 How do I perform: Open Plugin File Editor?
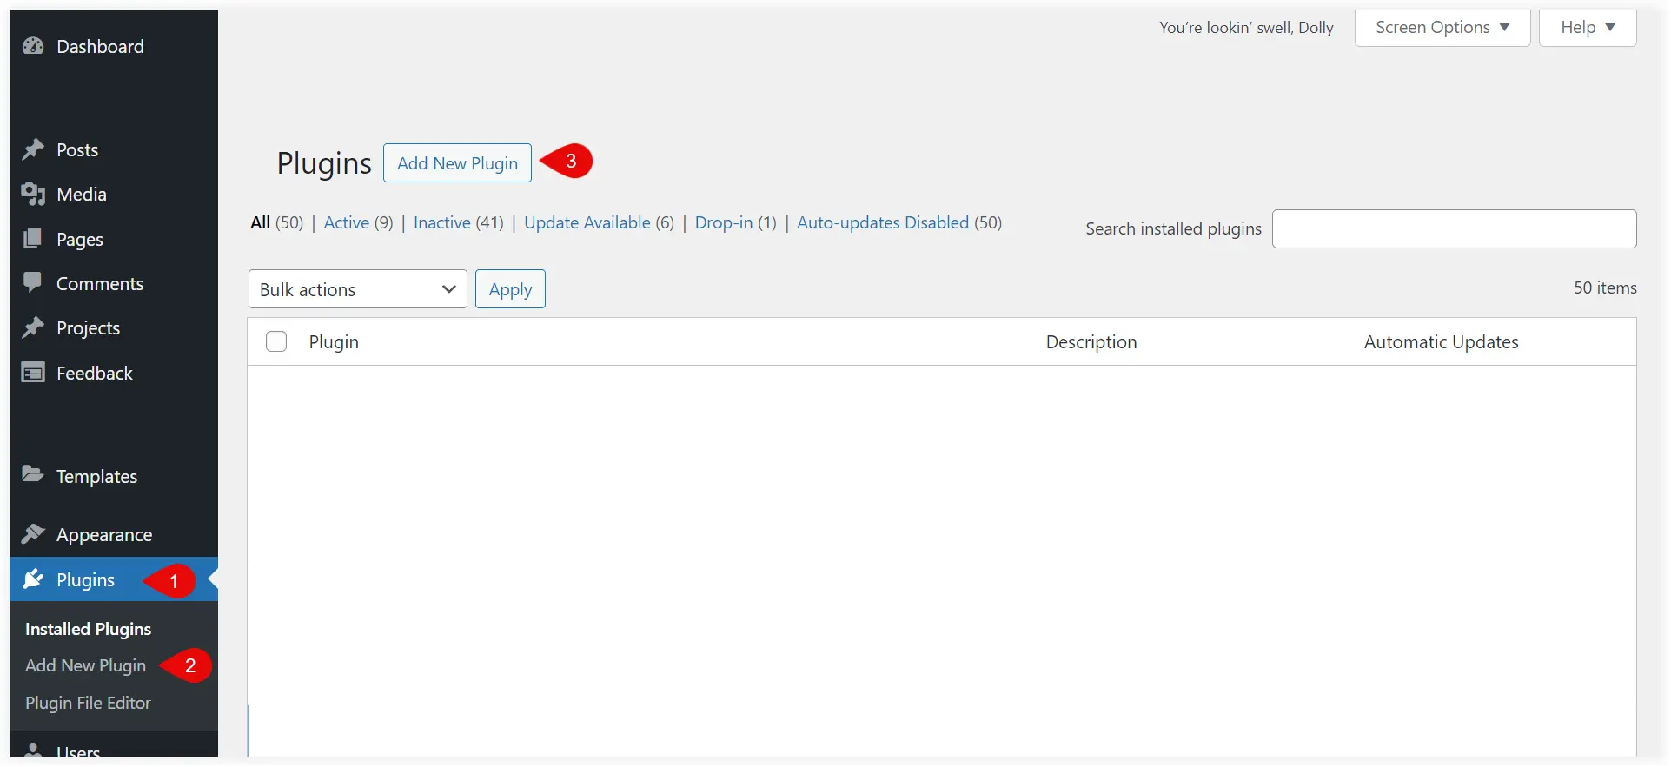pos(88,702)
